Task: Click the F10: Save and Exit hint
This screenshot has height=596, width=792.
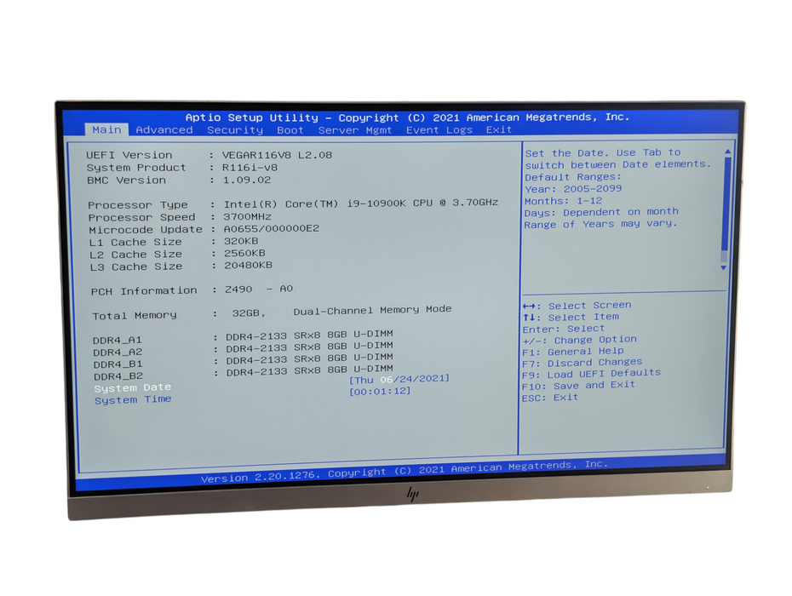Action: [578, 386]
